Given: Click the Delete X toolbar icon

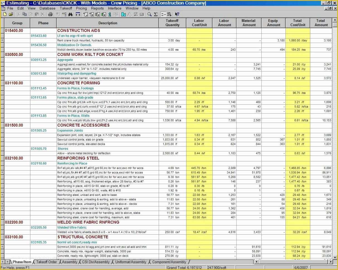Looking at the screenshot, I should [43, 14].
